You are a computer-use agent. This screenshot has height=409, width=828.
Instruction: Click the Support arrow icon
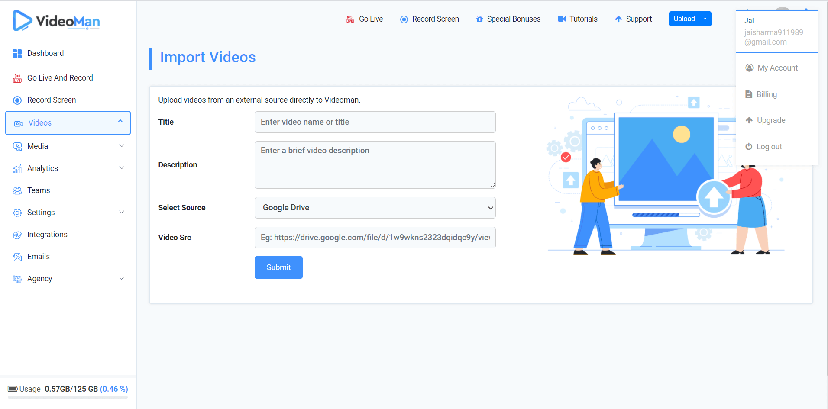[618, 19]
